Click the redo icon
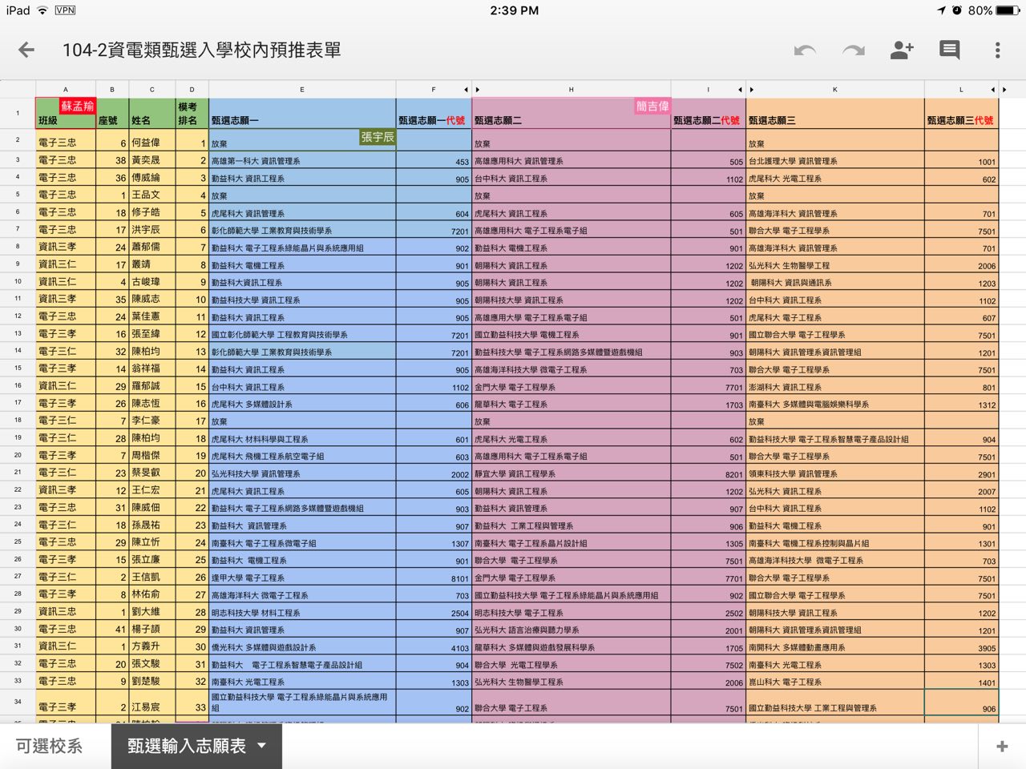1026x769 pixels. pos(854,50)
